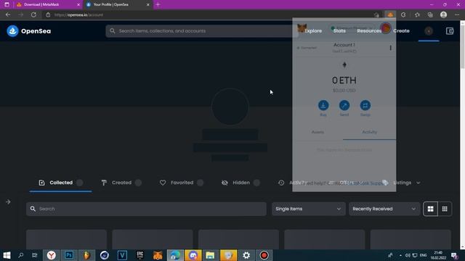Switch to Download MetaMask browser tab
This screenshot has width=465, height=261.
(47, 4)
